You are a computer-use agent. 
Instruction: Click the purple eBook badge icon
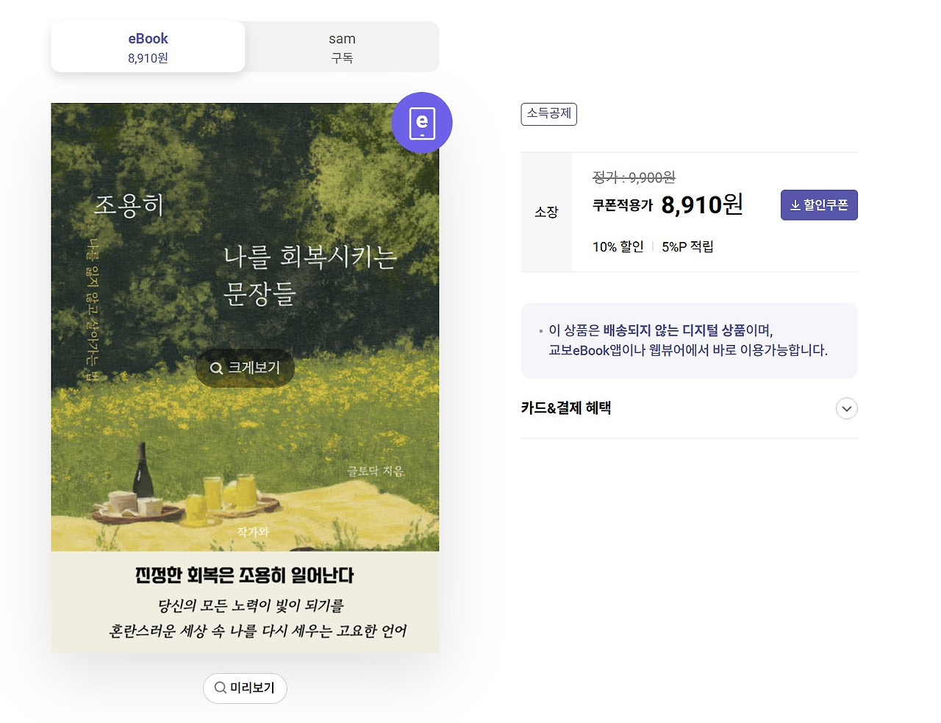pos(422,123)
